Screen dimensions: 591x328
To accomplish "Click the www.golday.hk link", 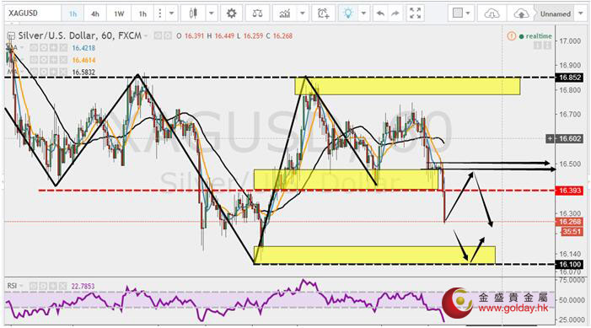I will [x=513, y=309].
